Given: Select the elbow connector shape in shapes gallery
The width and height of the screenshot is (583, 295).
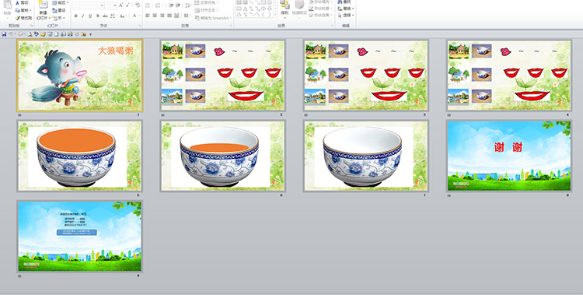Looking at the screenshot, I should (x=251, y=9).
